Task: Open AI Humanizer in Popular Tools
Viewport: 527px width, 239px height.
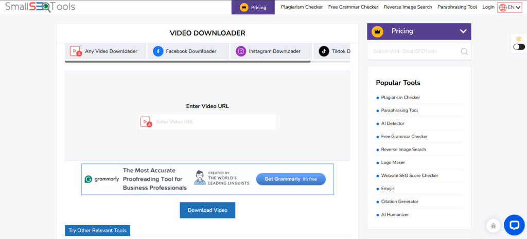Action: click(x=395, y=214)
